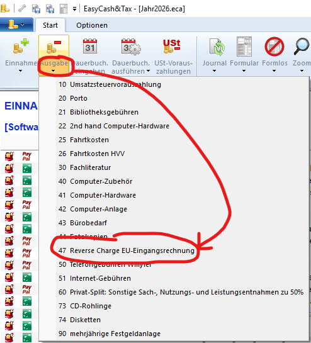Click the Ausgabe coins-minus icon
The width and height of the screenshot is (311, 343).
[x=54, y=47]
